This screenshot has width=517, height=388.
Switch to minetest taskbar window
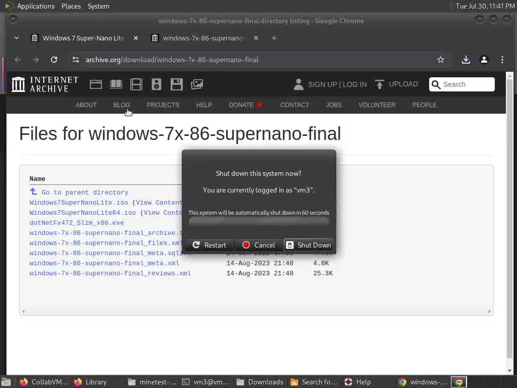coord(152,382)
